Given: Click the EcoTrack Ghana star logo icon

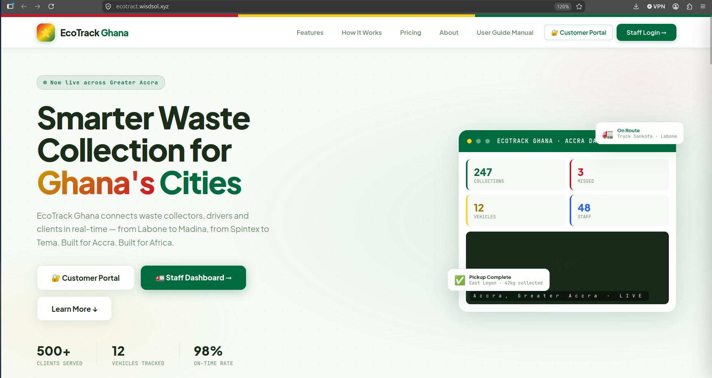Looking at the screenshot, I should [x=46, y=33].
